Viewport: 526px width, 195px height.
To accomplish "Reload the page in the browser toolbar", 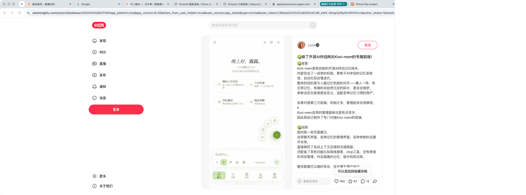I will click(20, 13).
